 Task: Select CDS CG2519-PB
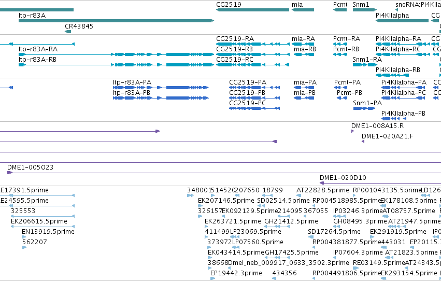pos(254,98)
